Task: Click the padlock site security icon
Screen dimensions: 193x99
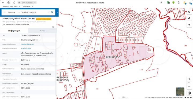Action: click(x=19, y=3)
